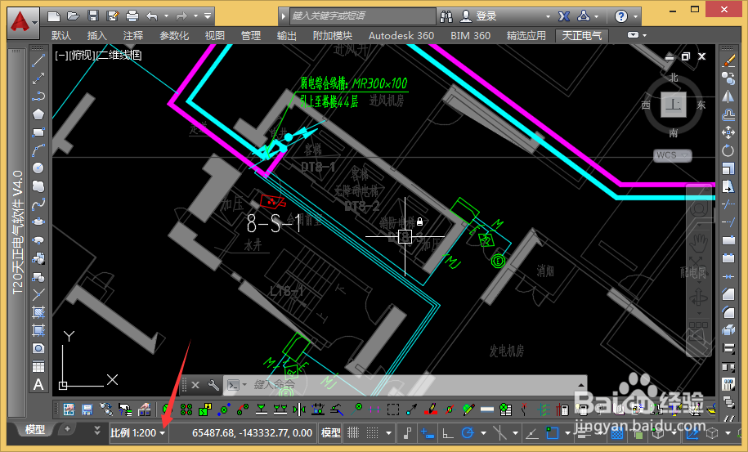Click the 上 face on ViewCube
748x452 pixels.
[x=673, y=105]
